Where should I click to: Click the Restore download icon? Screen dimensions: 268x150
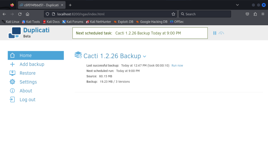point(12,73)
